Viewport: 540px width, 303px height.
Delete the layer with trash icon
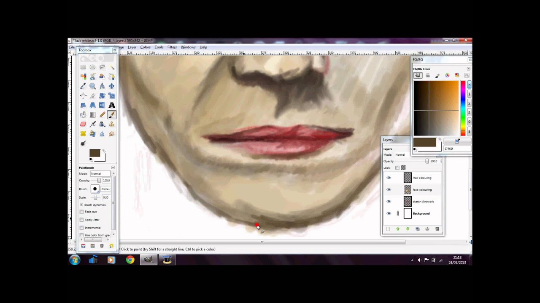click(437, 229)
